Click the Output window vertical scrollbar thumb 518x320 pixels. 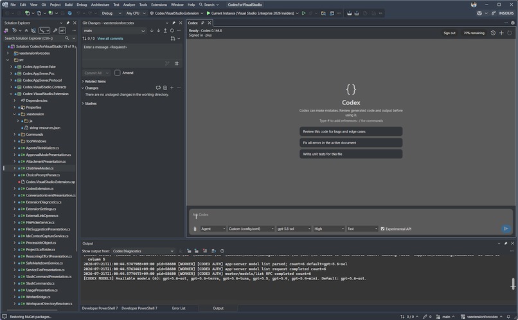tap(513, 284)
